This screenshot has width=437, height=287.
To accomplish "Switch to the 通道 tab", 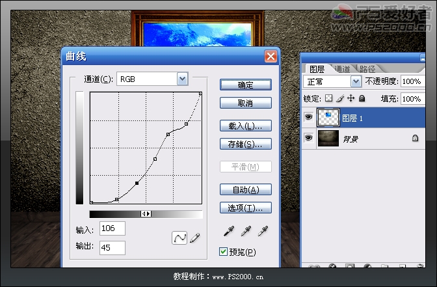I will click(342, 69).
